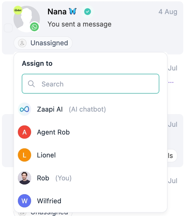Click the Zaapi AI infinity logo
186x216 pixels.
[x=24, y=109]
